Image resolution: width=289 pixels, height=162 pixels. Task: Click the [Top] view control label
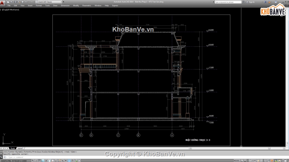pyautogui.click(x=4, y=10)
